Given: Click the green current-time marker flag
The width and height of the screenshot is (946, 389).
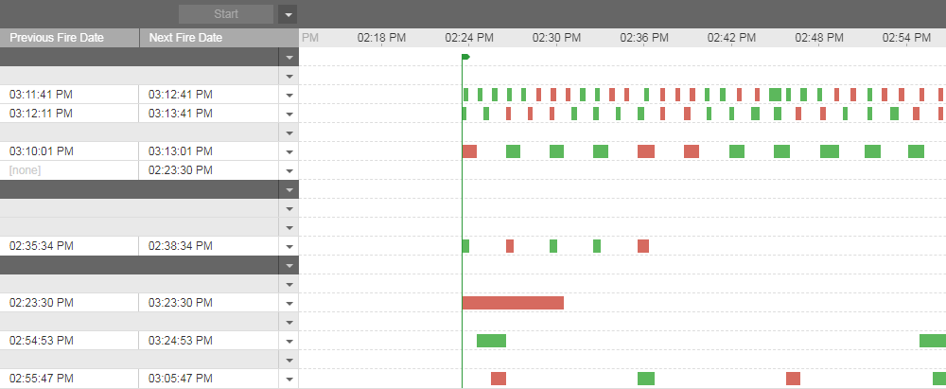Looking at the screenshot, I should click(x=464, y=58).
